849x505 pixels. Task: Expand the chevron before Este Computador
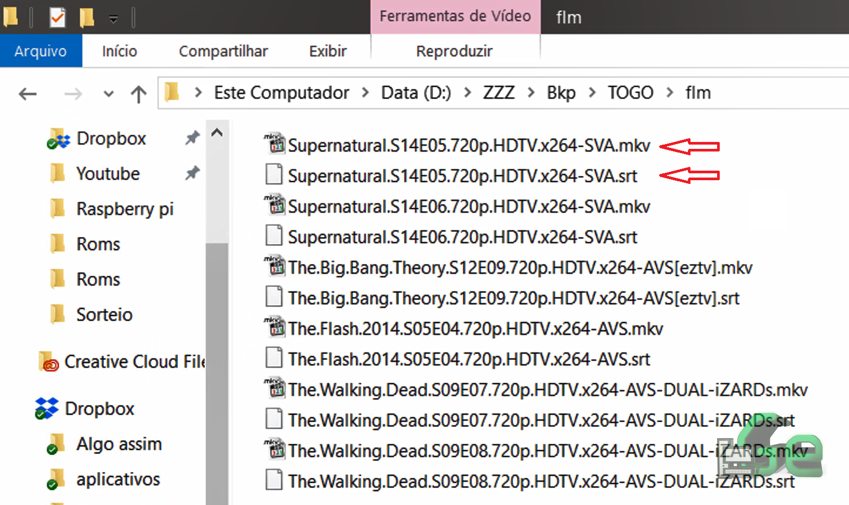click(198, 92)
